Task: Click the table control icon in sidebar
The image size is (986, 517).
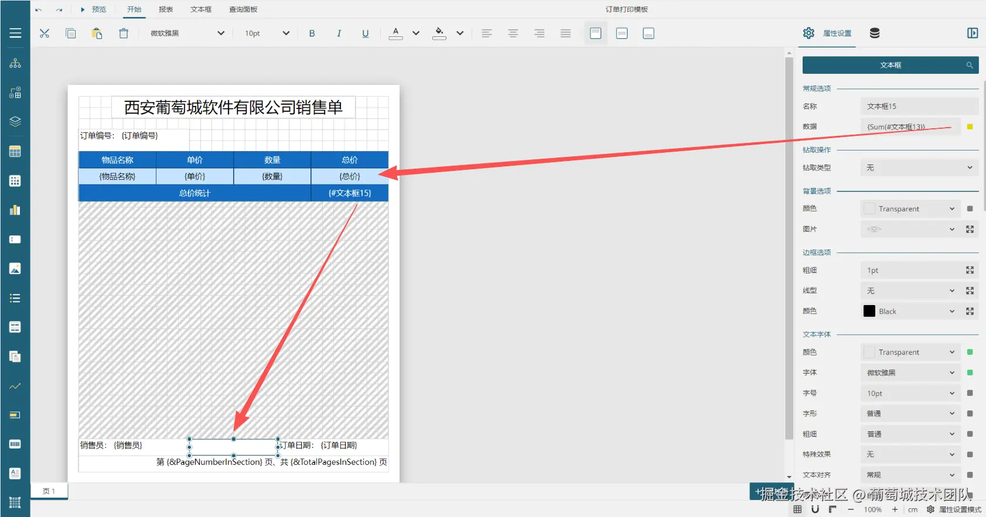Action: coord(15,151)
